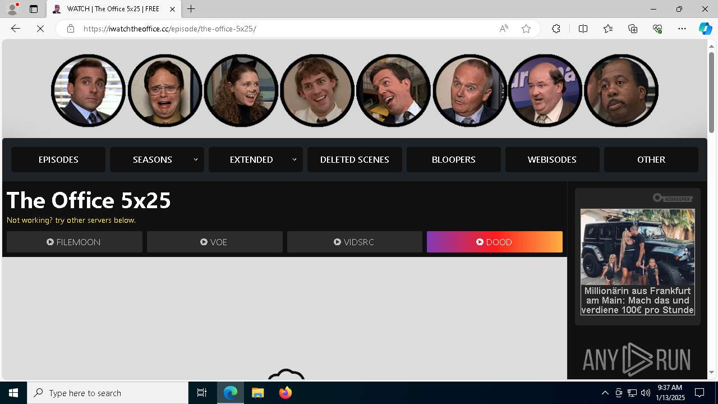Click Kevin portrait on blue background
The image size is (718, 404).
[x=545, y=90]
